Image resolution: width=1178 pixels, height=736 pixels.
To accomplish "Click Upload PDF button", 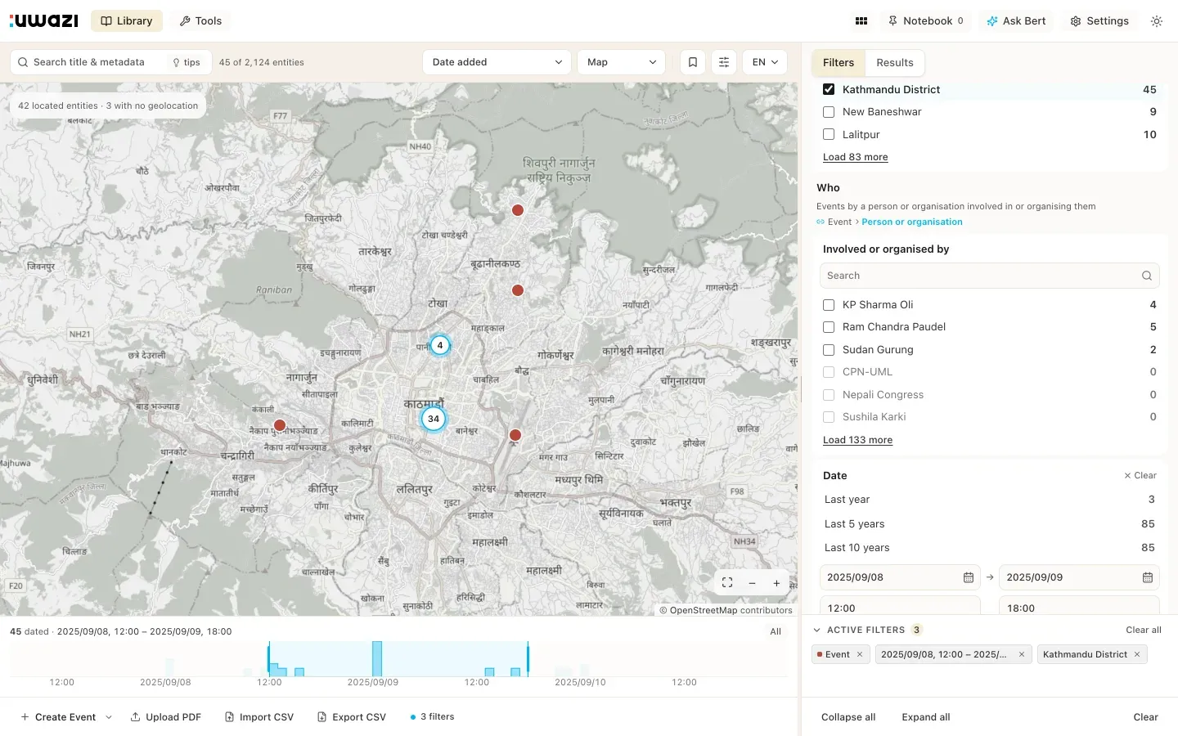I will pyautogui.click(x=166, y=717).
